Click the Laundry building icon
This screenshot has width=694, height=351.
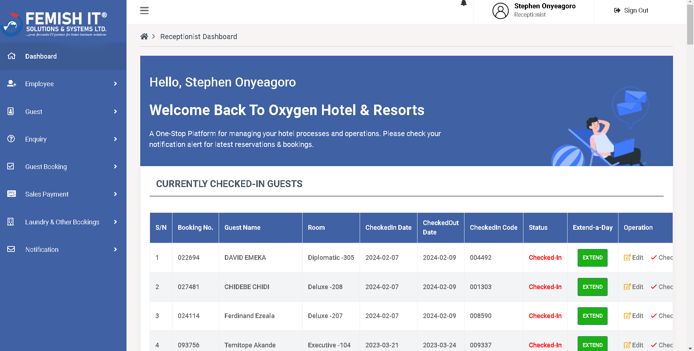coord(11,221)
